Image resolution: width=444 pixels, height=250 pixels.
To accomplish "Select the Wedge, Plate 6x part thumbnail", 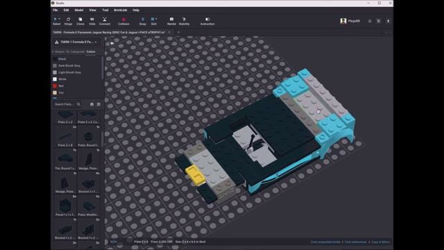I will 65,183.
